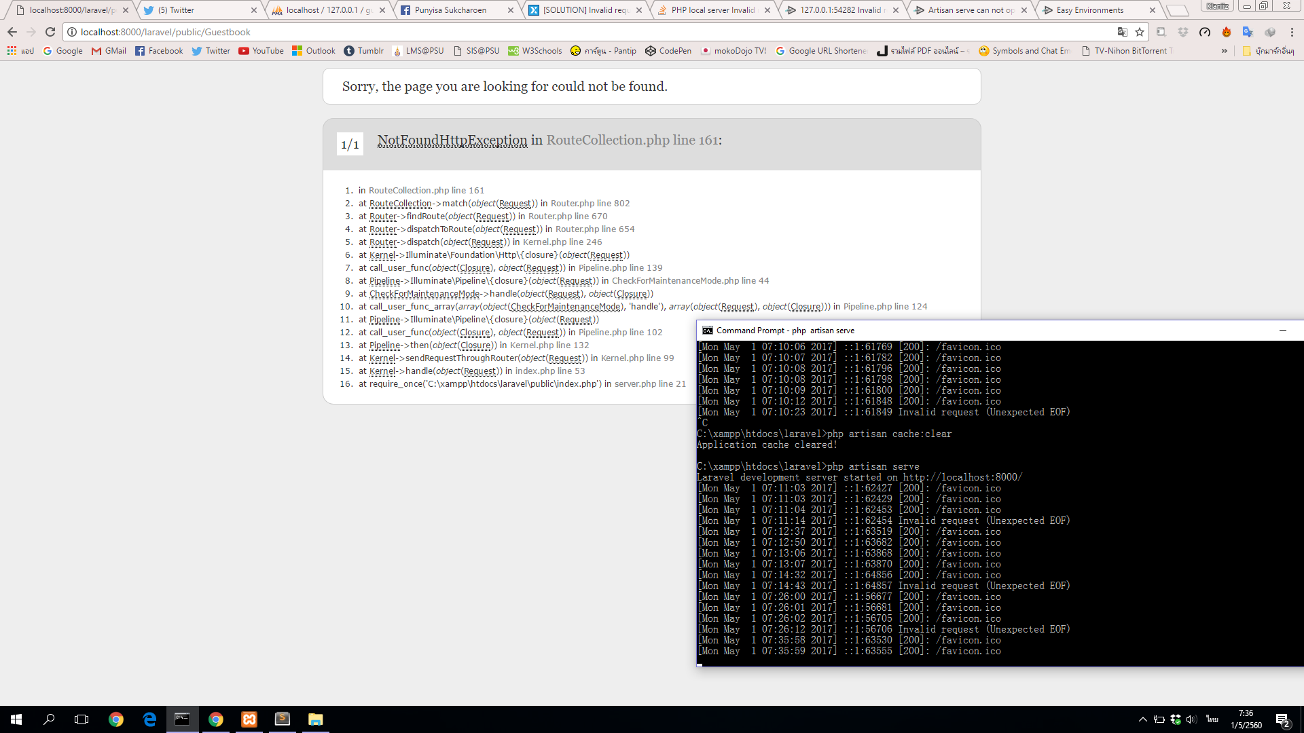Image resolution: width=1304 pixels, height=733 pixels.
Task: Switch to the Punyisa Sukcharoen Facebook tab
Action: click(x=457, y=10)
